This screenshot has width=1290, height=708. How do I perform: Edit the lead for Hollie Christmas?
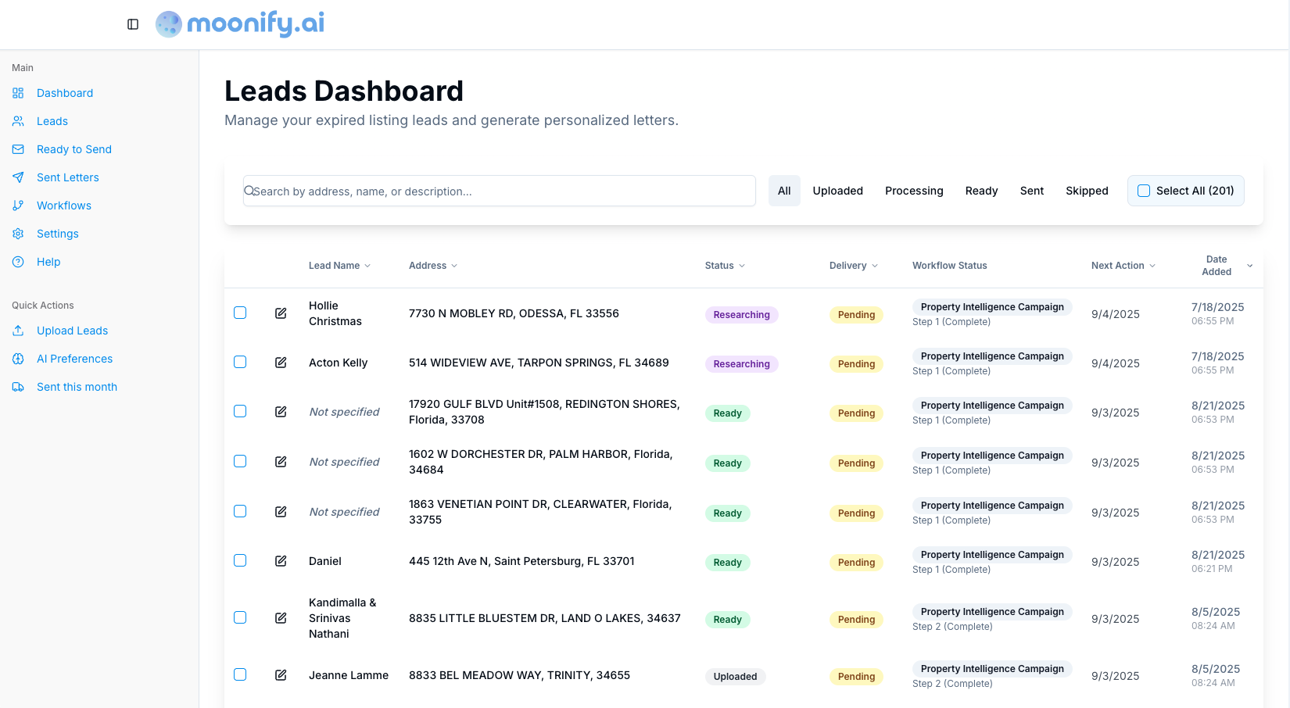(281, 313)
